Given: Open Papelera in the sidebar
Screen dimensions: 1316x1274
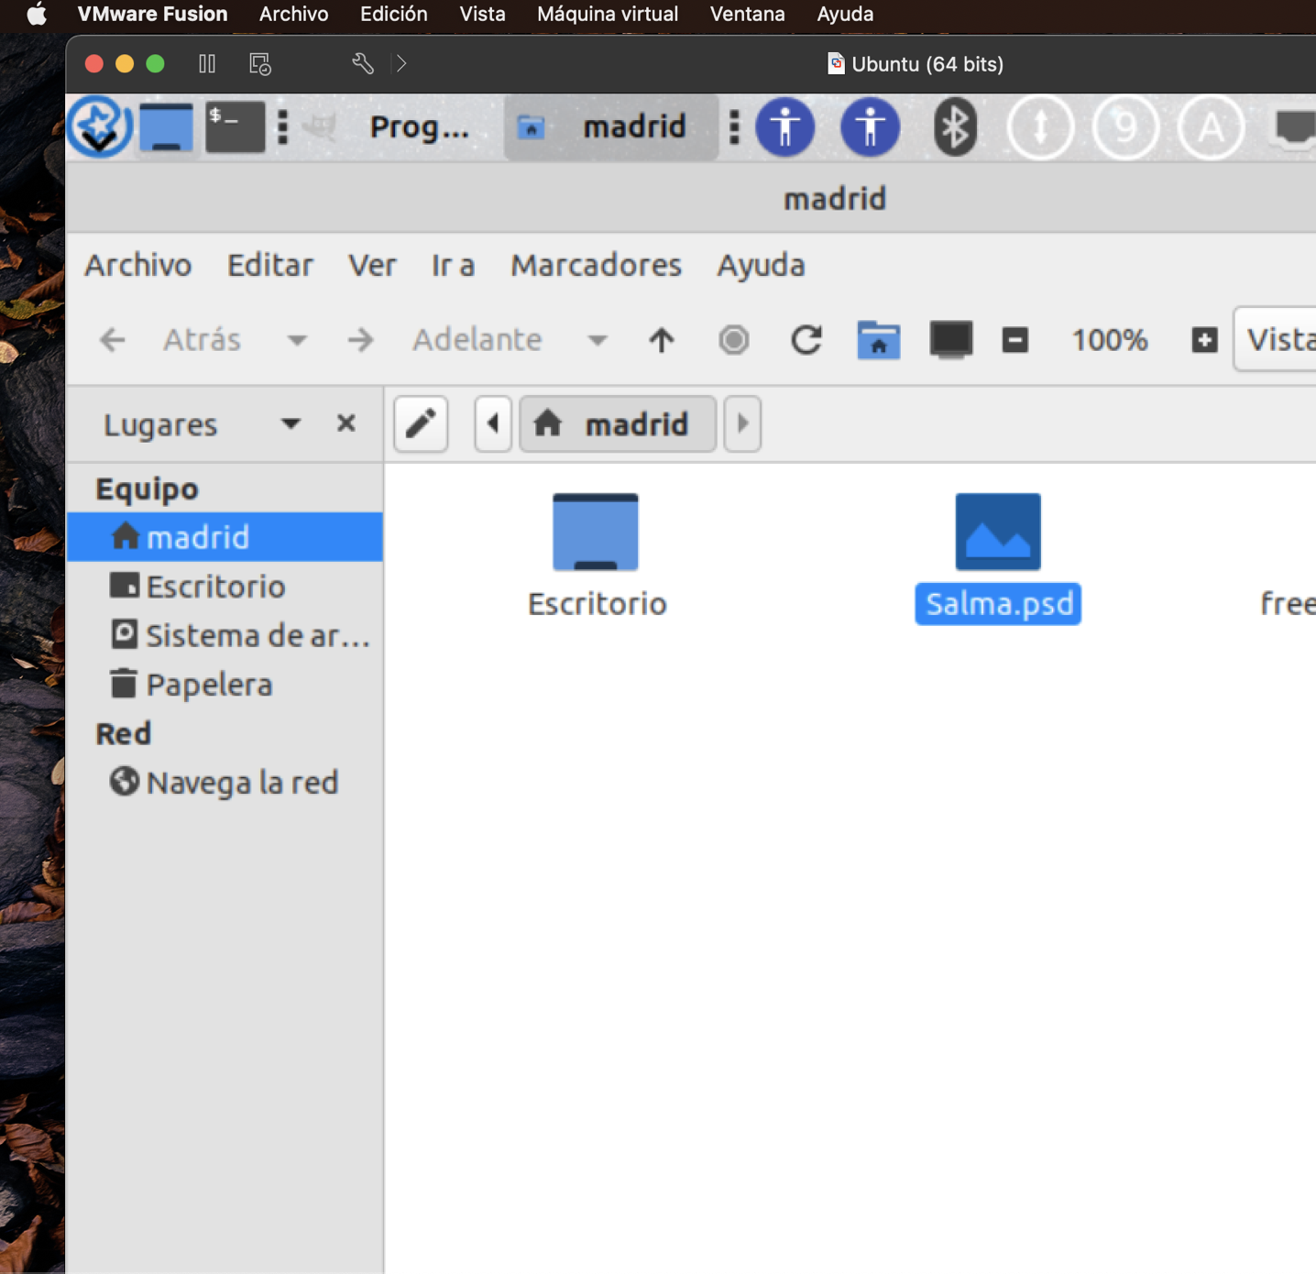Looking at the screenshot, I should tap(225, 685).
